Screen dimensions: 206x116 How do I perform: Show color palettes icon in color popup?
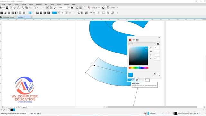137,40
